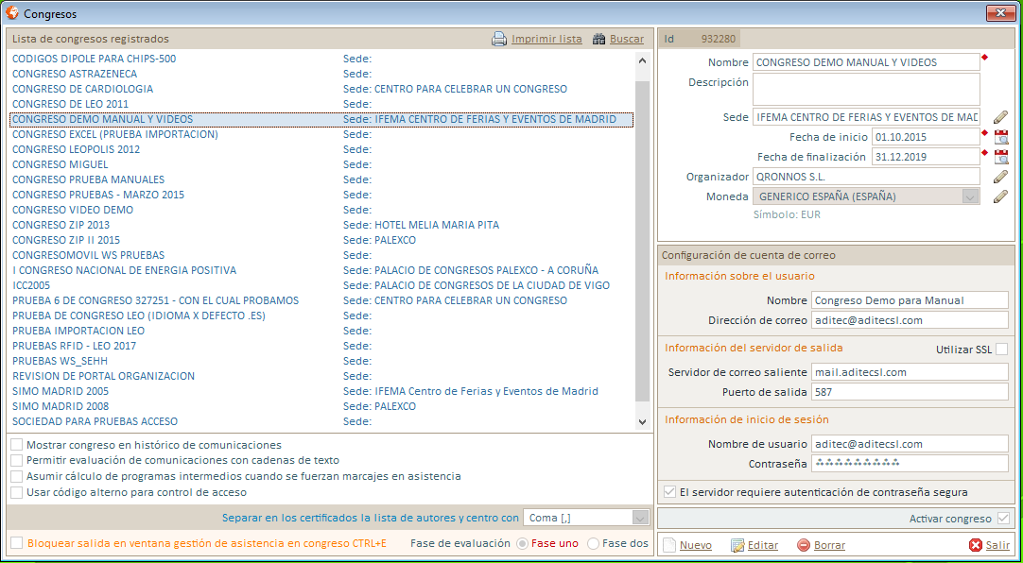Select CONGRESO ZIP 2013 row
The width and height of the screenshot is (1023, 563).
pyautogui.click(x=321, y=225)
